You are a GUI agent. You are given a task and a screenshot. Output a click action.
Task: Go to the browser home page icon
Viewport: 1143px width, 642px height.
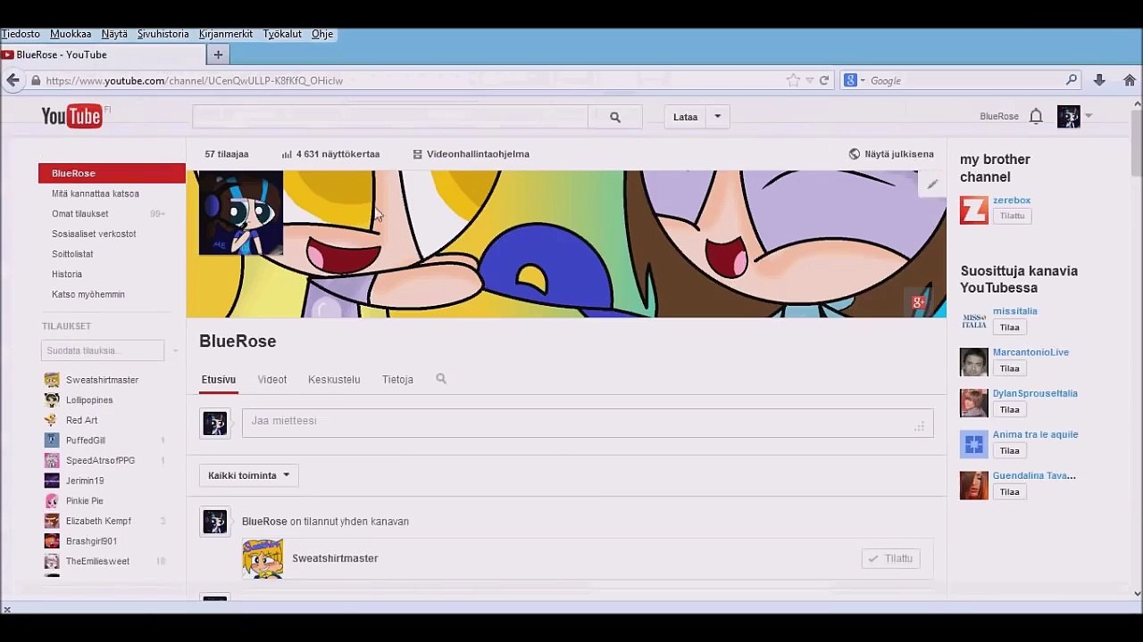point(1130,80)
